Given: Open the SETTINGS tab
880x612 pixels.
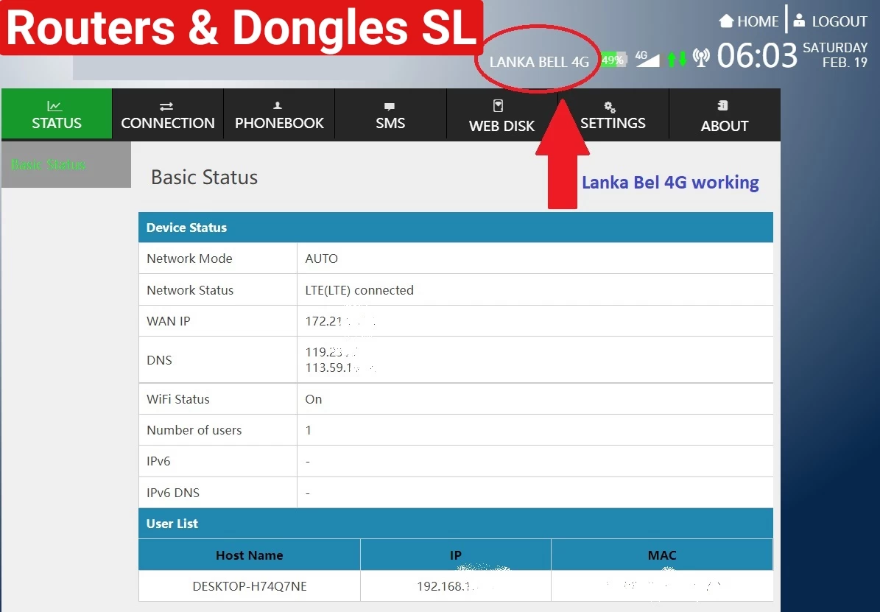Looking at the screenshot, I should point(613,114).
